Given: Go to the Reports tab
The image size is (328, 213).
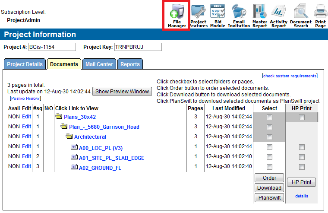Looking at the screenshot, I should click(130, 64).
